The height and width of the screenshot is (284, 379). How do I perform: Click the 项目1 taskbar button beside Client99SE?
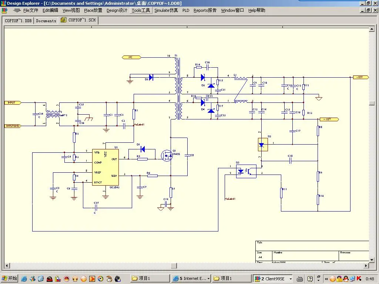[232, 279]
